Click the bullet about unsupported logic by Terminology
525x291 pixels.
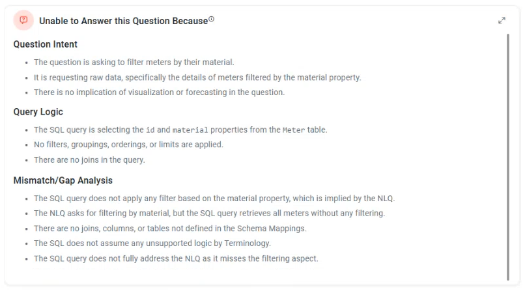coord(152,243)
